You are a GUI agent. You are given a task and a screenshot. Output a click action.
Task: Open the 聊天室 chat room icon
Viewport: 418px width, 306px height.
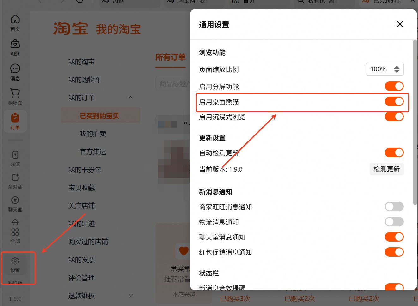click(x=15, y=204)
